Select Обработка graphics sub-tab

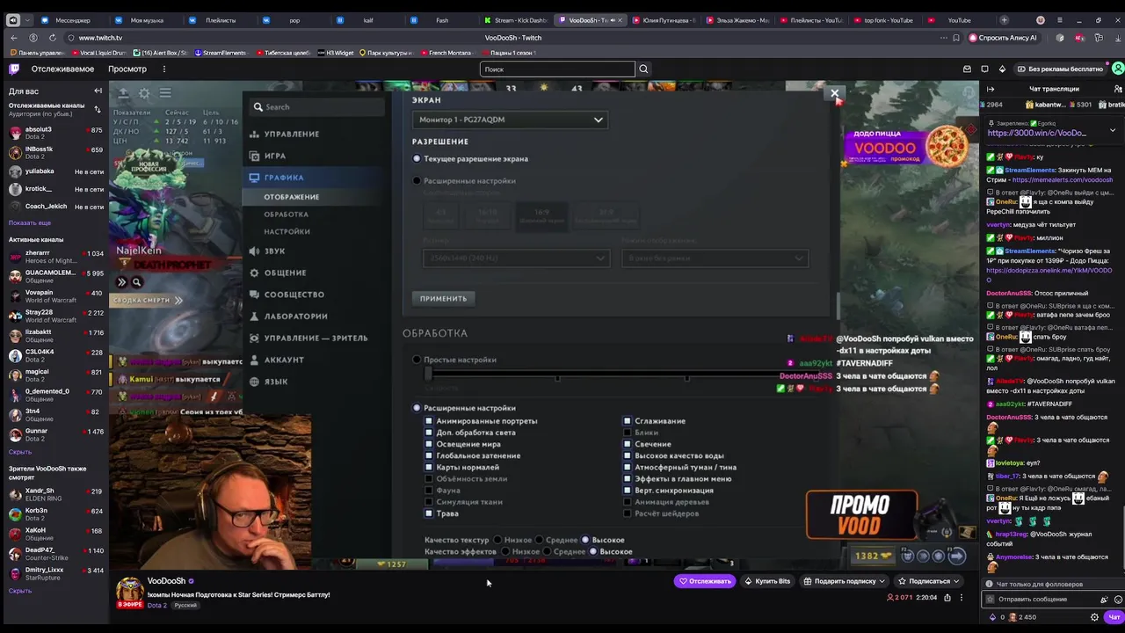(x=286, y=214)
